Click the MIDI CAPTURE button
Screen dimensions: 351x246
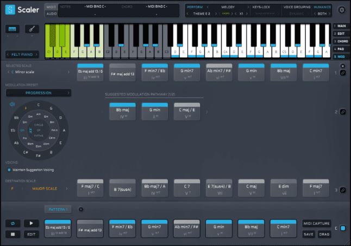316,223
